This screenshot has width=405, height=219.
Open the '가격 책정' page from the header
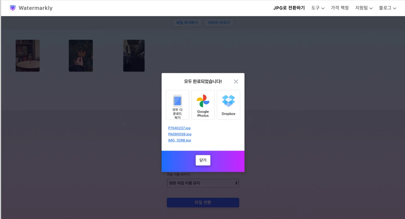340,8
